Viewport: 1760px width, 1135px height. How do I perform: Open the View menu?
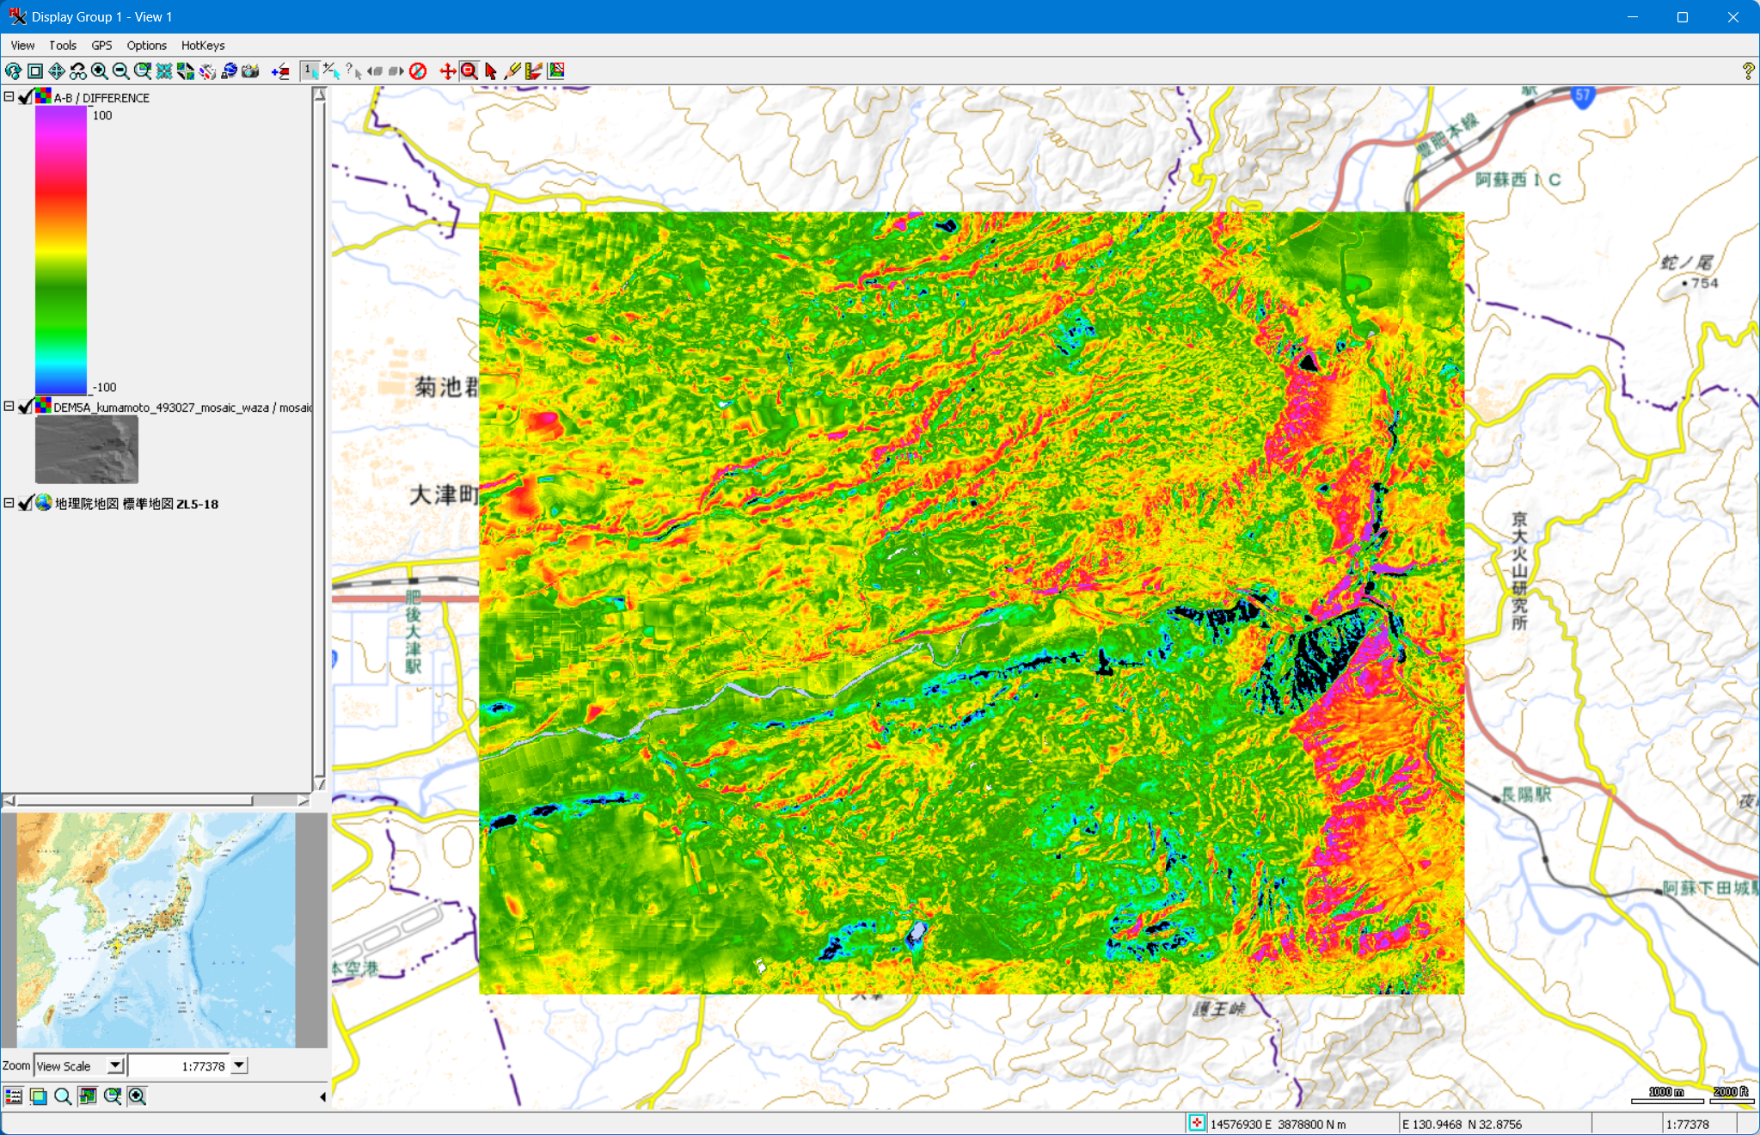pyautogui.click(x=23, y=46)
